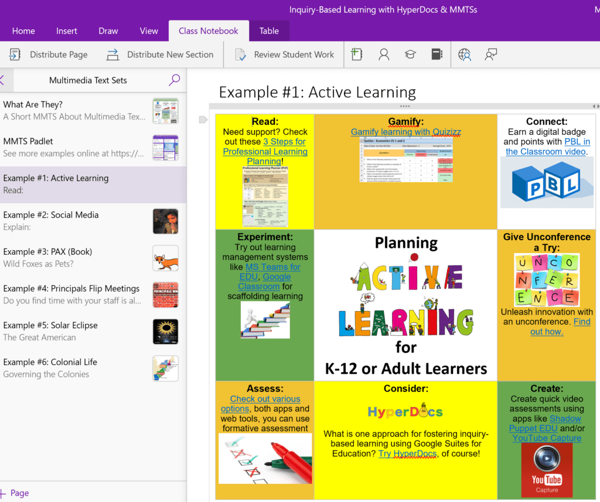Click the globe with person connections icon
This screenshot has height=502, width=600.
coord(465,54)
